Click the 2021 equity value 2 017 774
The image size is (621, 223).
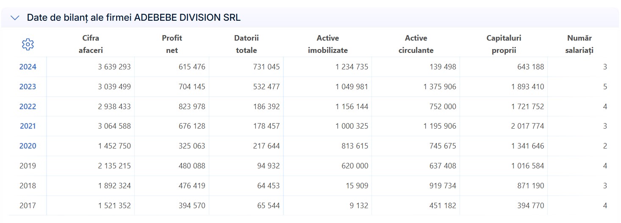(528, 126)
